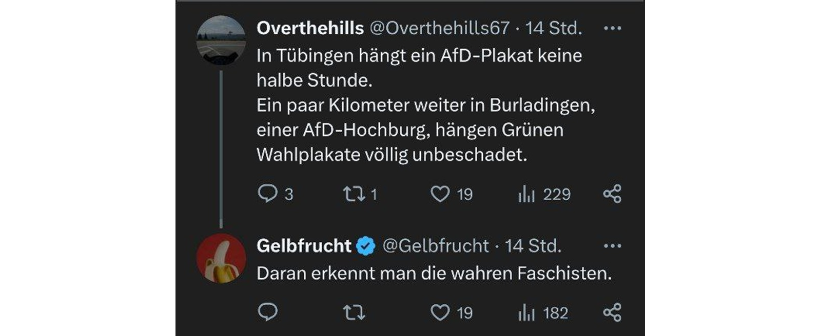Click the view count icon showing 229
This screenshot has height=336, width=821.
[x=526, y=194]
